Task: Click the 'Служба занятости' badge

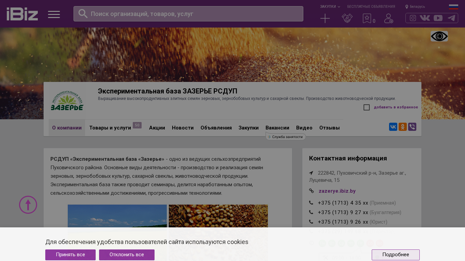Action: click(286, 137)
